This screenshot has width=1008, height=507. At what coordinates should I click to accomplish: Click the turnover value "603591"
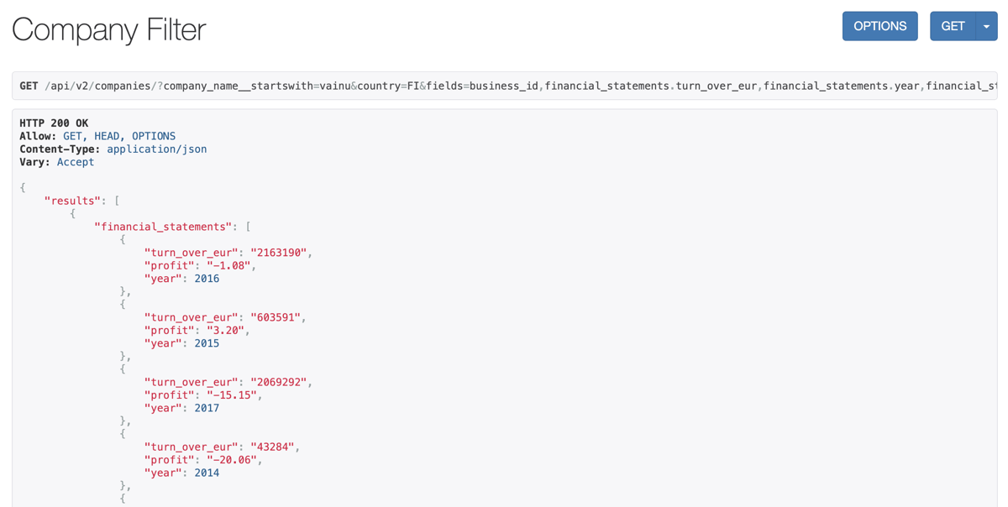275,317
